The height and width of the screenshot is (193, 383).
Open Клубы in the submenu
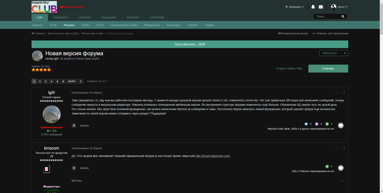[86, 25]
